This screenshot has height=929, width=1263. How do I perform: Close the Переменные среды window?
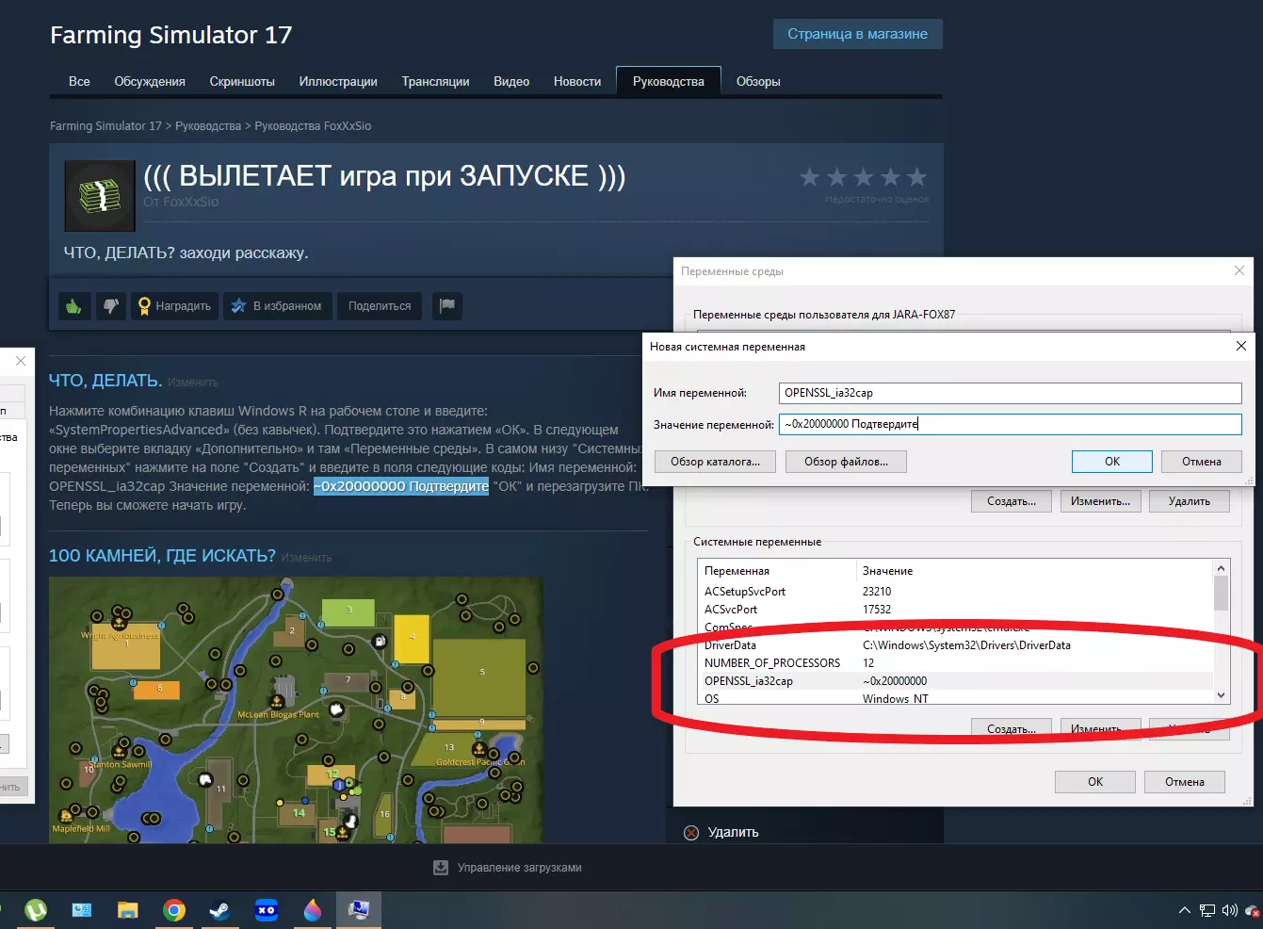pyautogui.click(x=1239, y=270)
